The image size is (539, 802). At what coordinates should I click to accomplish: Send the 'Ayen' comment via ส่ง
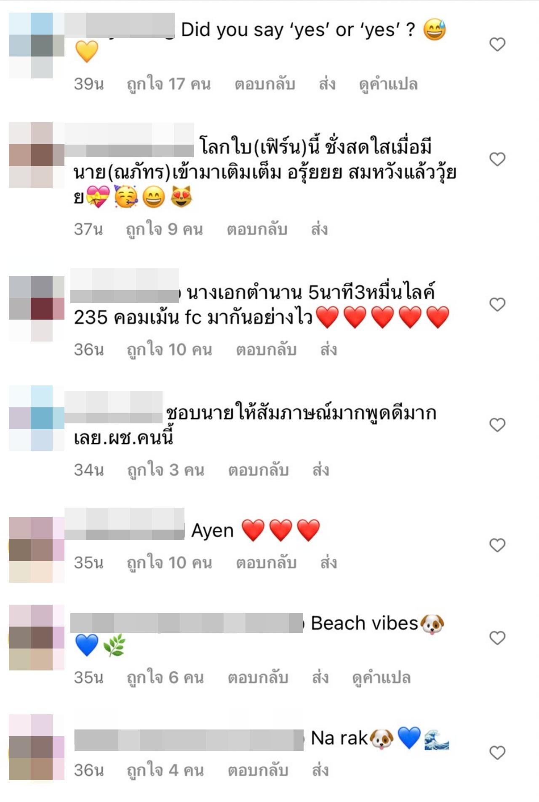(328, 563)
